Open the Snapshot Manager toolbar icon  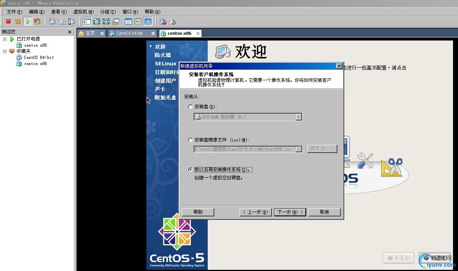point(71,21)
